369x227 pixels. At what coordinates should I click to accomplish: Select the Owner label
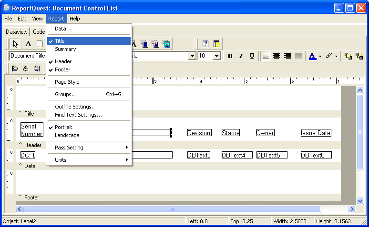click(265, 133)
